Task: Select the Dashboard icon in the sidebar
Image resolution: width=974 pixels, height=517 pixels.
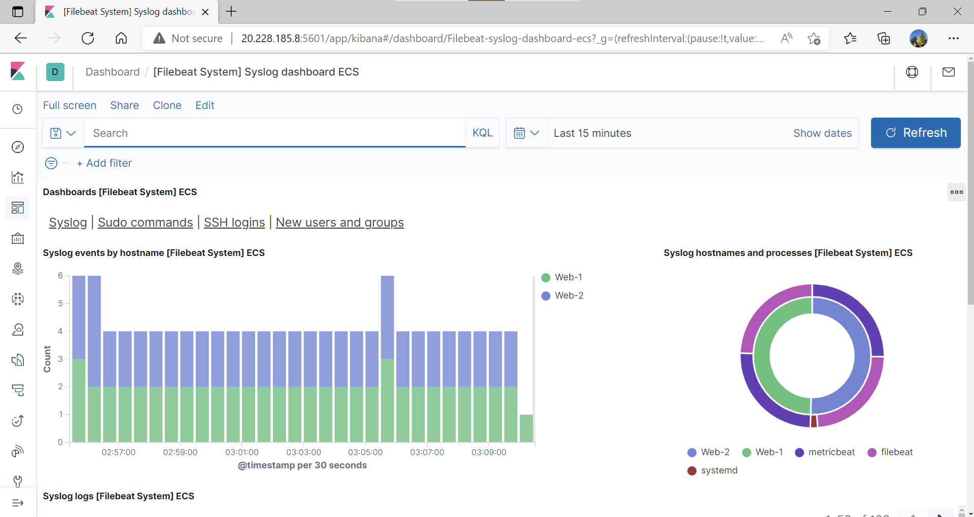Action: (17, 208)
